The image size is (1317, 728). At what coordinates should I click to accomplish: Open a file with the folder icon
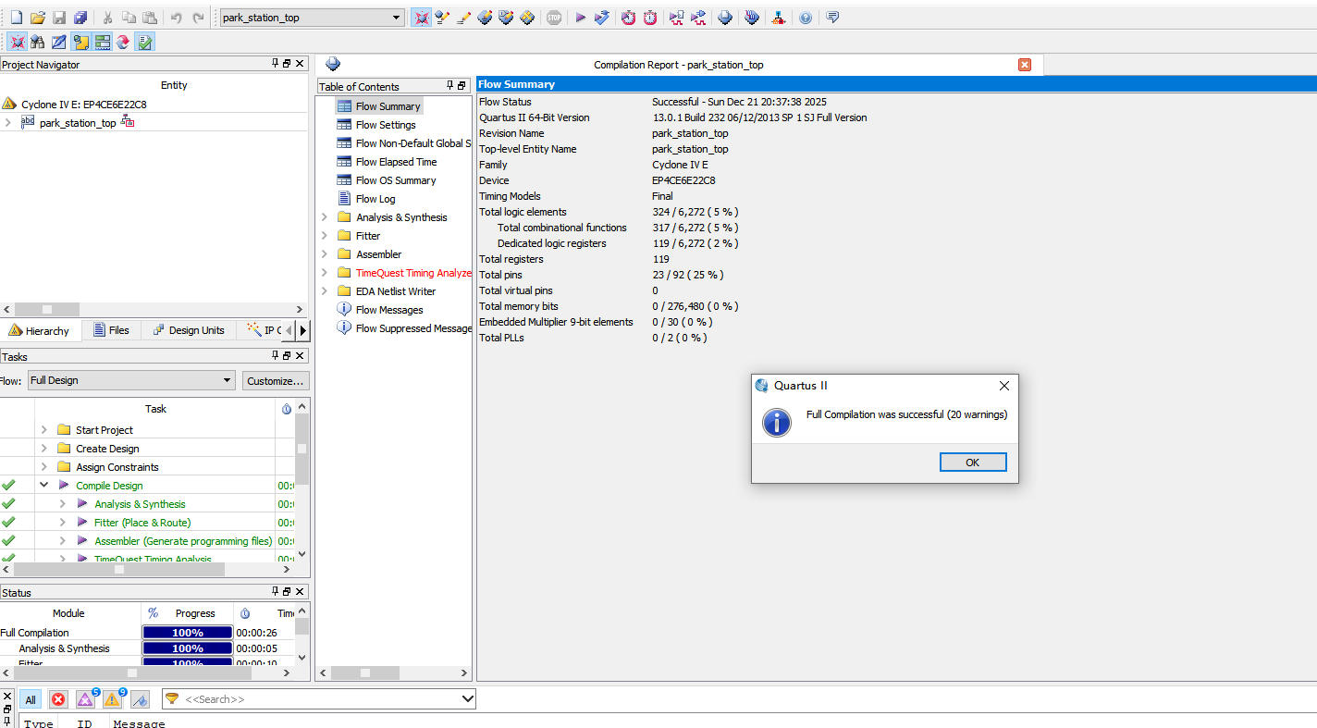(37, 18)
